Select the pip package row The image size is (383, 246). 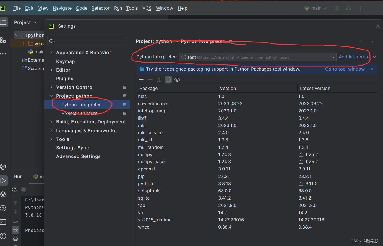coord(257,176)
